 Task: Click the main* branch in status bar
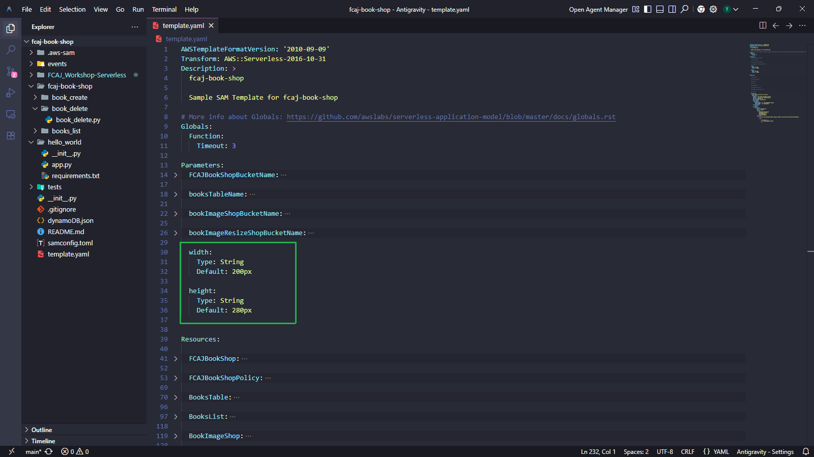[x=33, y=452]
